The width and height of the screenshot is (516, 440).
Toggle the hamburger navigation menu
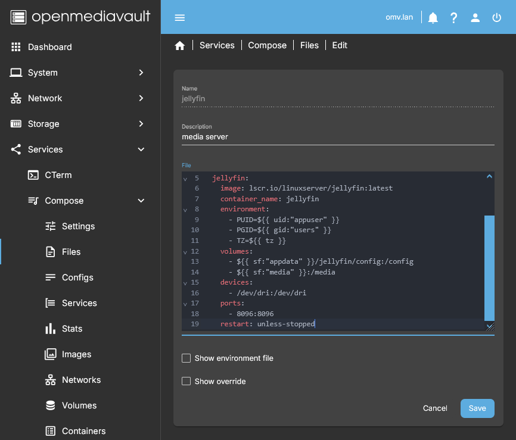pyautogui.click(x=180, y=18)
